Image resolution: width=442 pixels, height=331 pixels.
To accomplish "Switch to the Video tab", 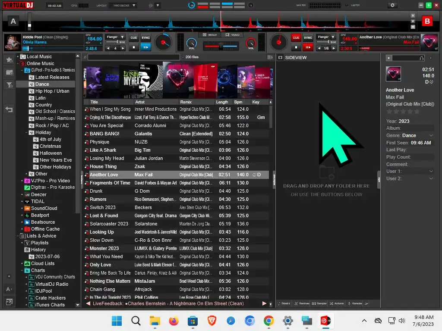I will point(233,35).
